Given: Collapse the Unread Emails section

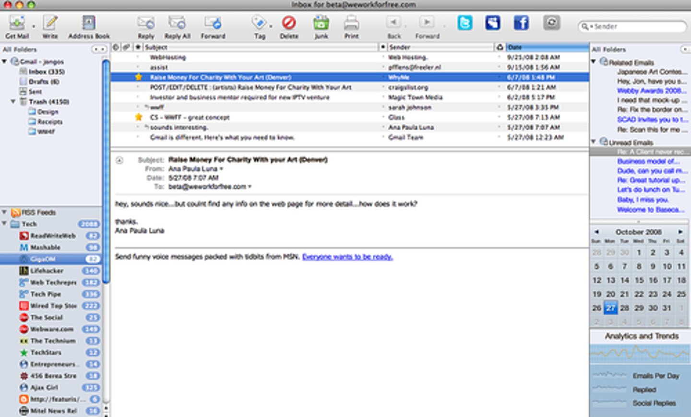Looking at the screenshot, I should coord(594,142).
